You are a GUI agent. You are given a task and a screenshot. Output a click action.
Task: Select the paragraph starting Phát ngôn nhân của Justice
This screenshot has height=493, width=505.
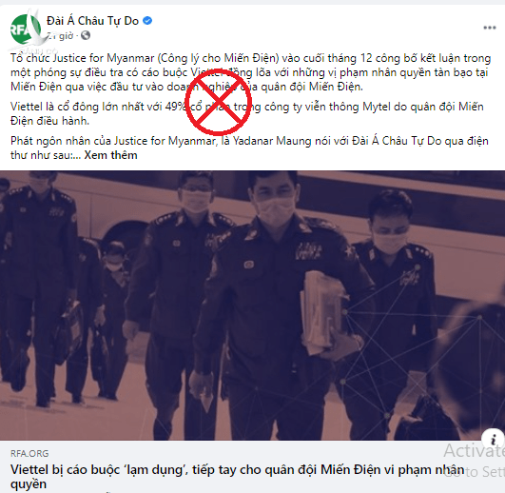pos(249,148)
